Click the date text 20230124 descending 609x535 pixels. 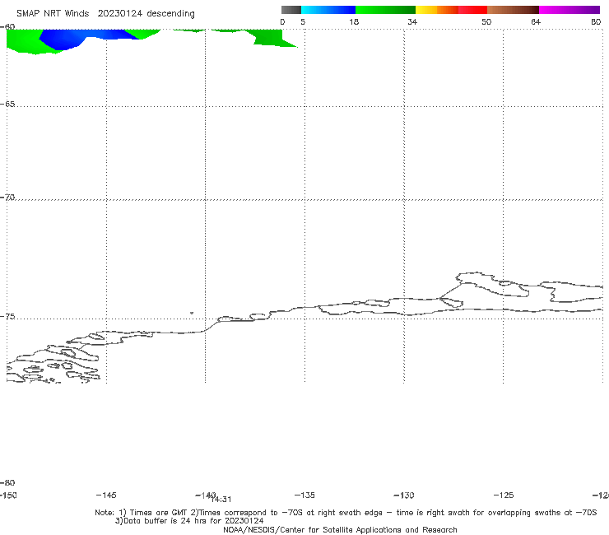coord(146,14)
